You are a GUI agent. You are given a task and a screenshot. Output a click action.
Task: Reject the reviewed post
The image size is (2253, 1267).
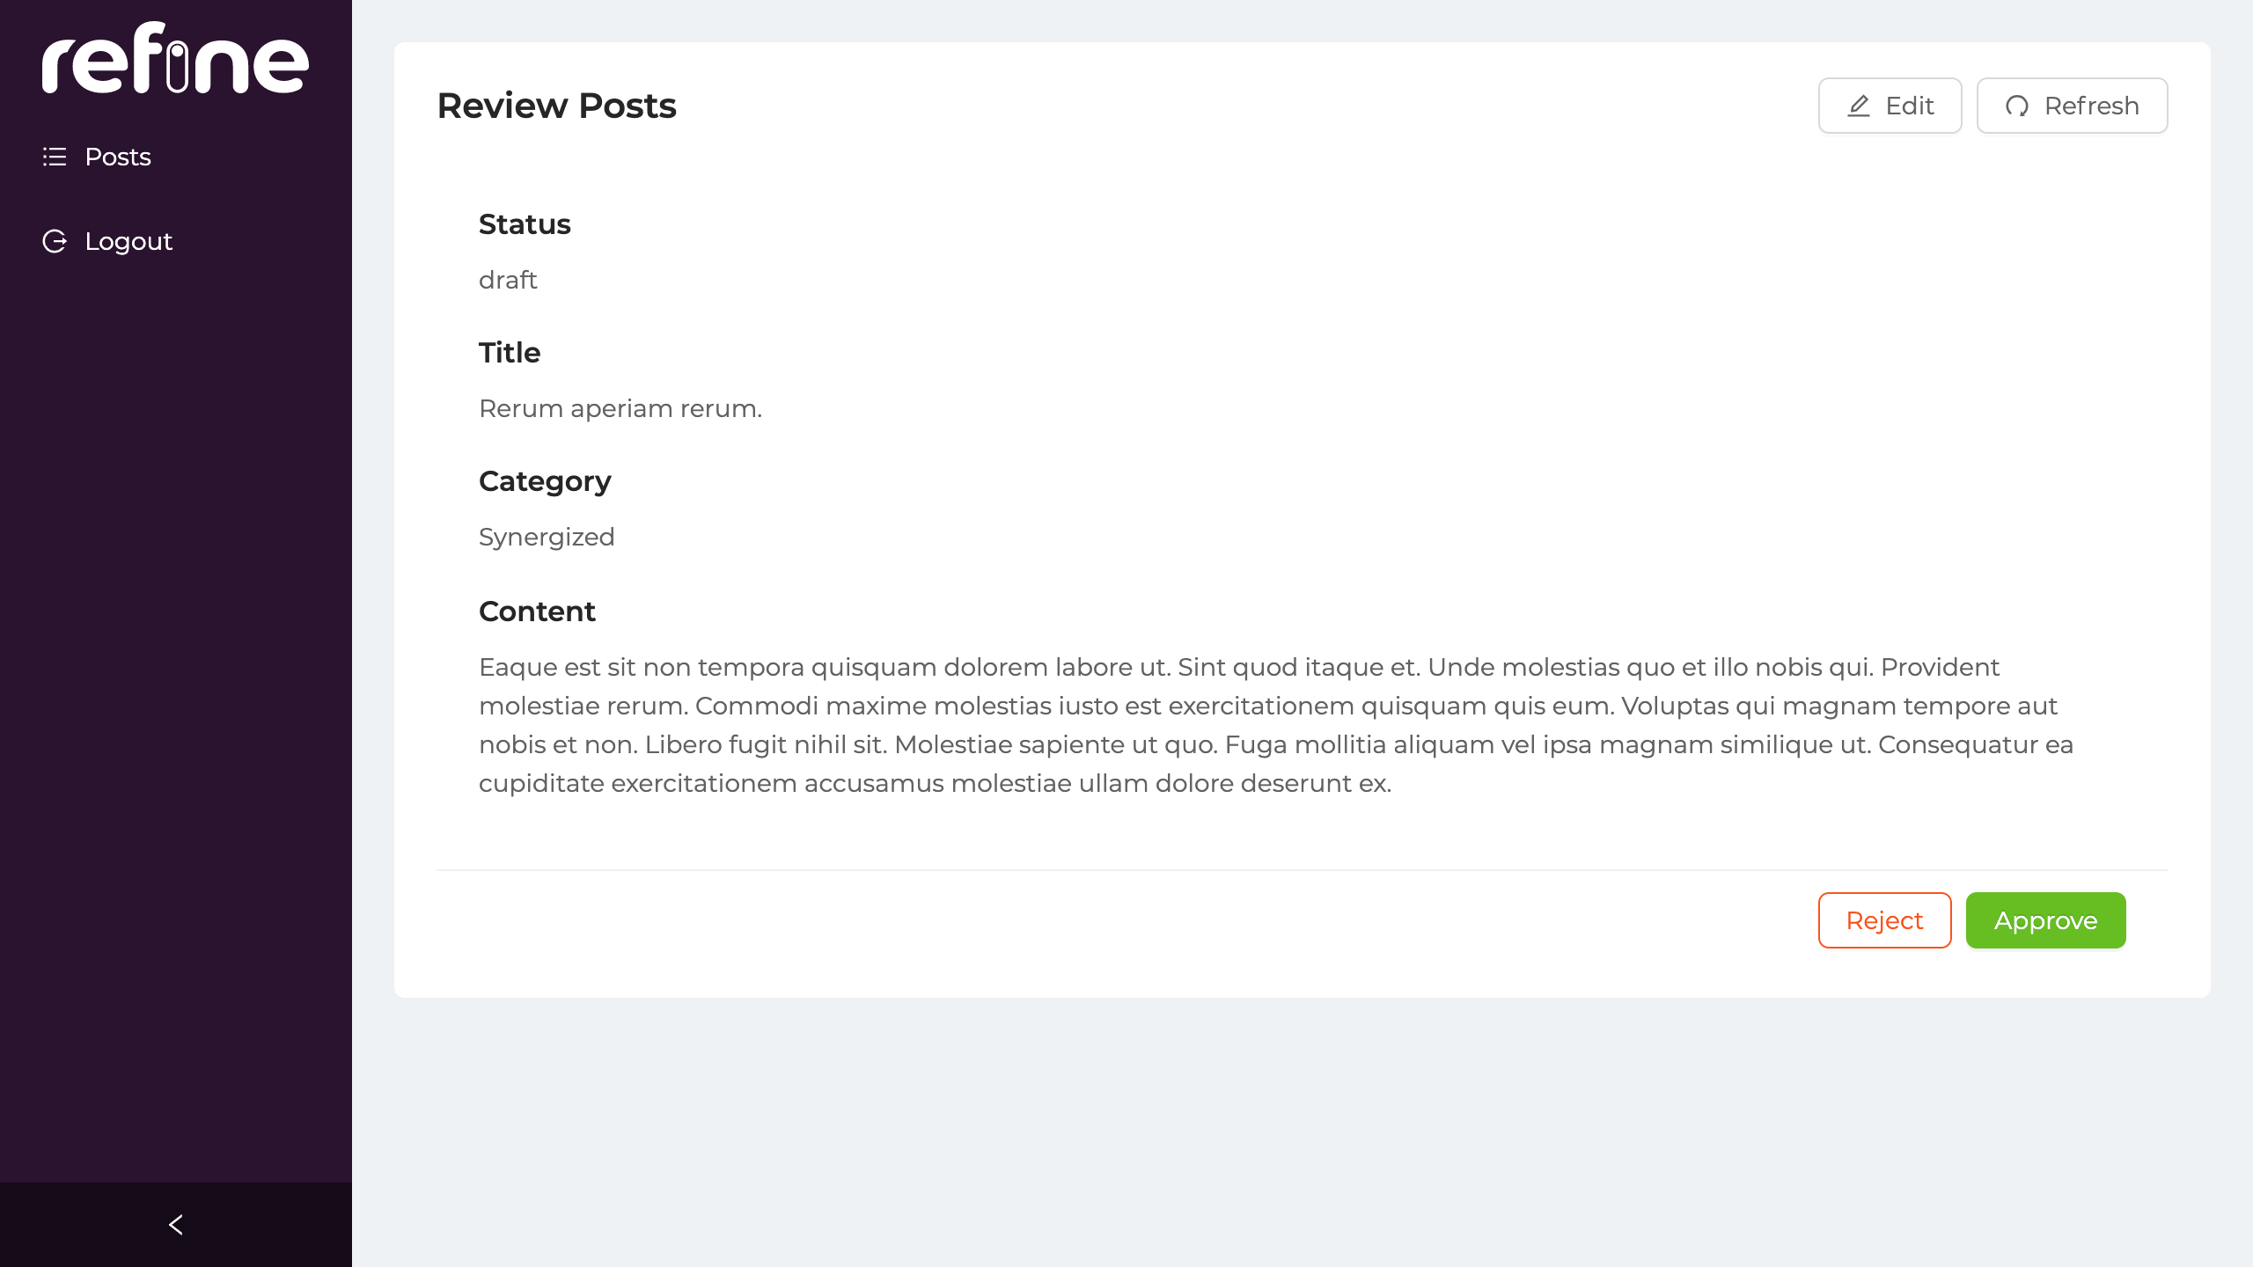1884,919
